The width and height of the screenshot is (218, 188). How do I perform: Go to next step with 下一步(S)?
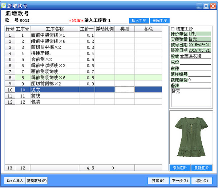tap(179, 180)
